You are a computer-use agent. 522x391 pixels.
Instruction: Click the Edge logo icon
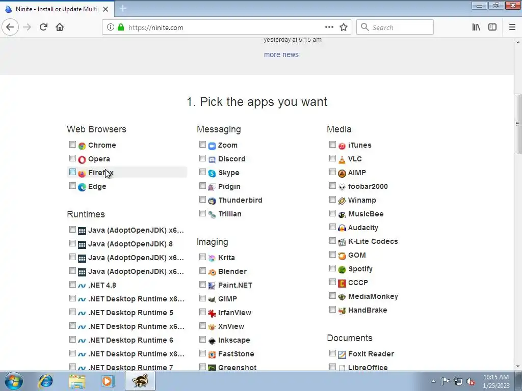pyautogui.click(x=82, y=187)
